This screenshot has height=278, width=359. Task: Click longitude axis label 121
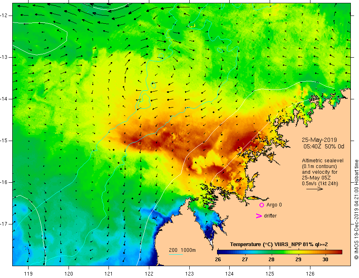109,274
